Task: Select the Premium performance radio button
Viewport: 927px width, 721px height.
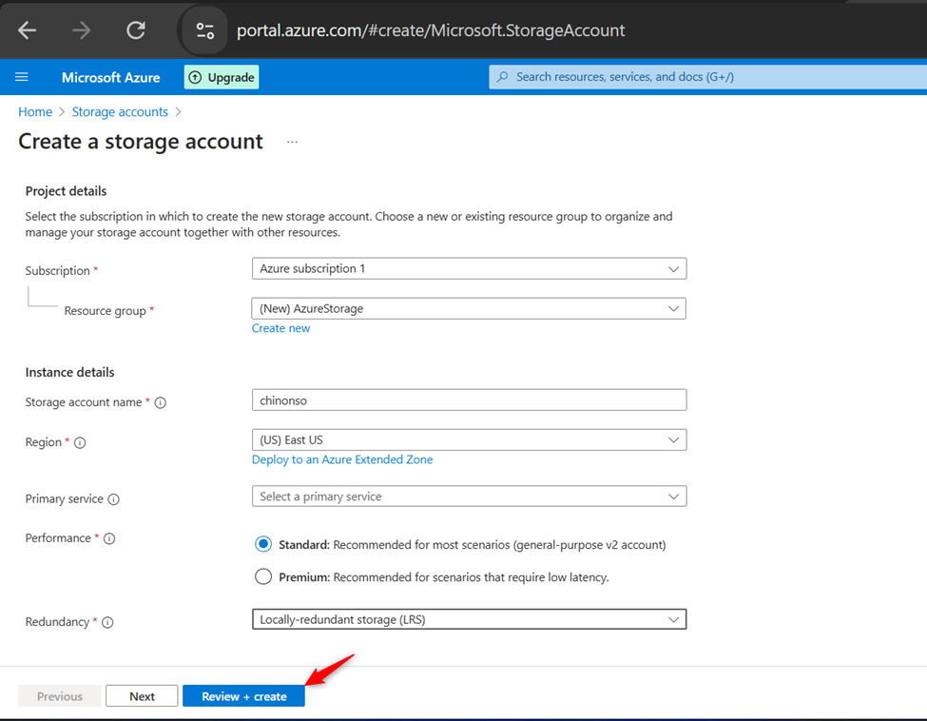Action: [263, 576]
